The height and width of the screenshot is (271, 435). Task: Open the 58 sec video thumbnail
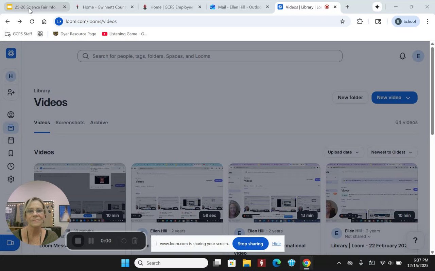click(x=177, y=193)
